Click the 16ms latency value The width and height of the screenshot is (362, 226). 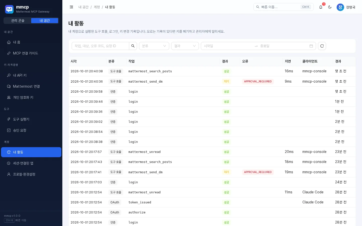click(x=289, y=71)
